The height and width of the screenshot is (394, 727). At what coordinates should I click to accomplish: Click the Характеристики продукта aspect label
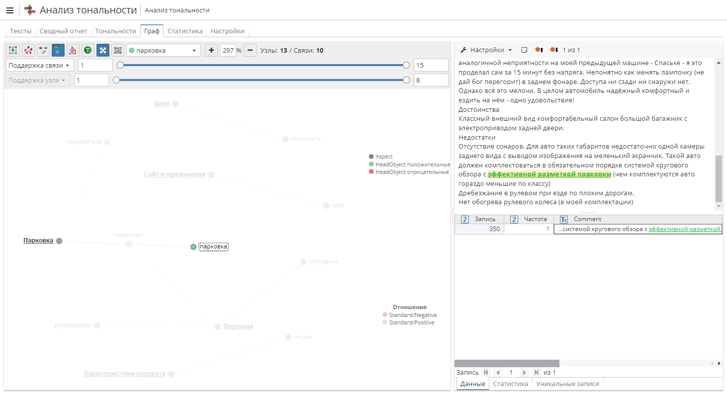point(124,374)
